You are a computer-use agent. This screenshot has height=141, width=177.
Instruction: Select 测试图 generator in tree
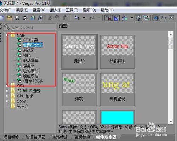coord(29,50)
